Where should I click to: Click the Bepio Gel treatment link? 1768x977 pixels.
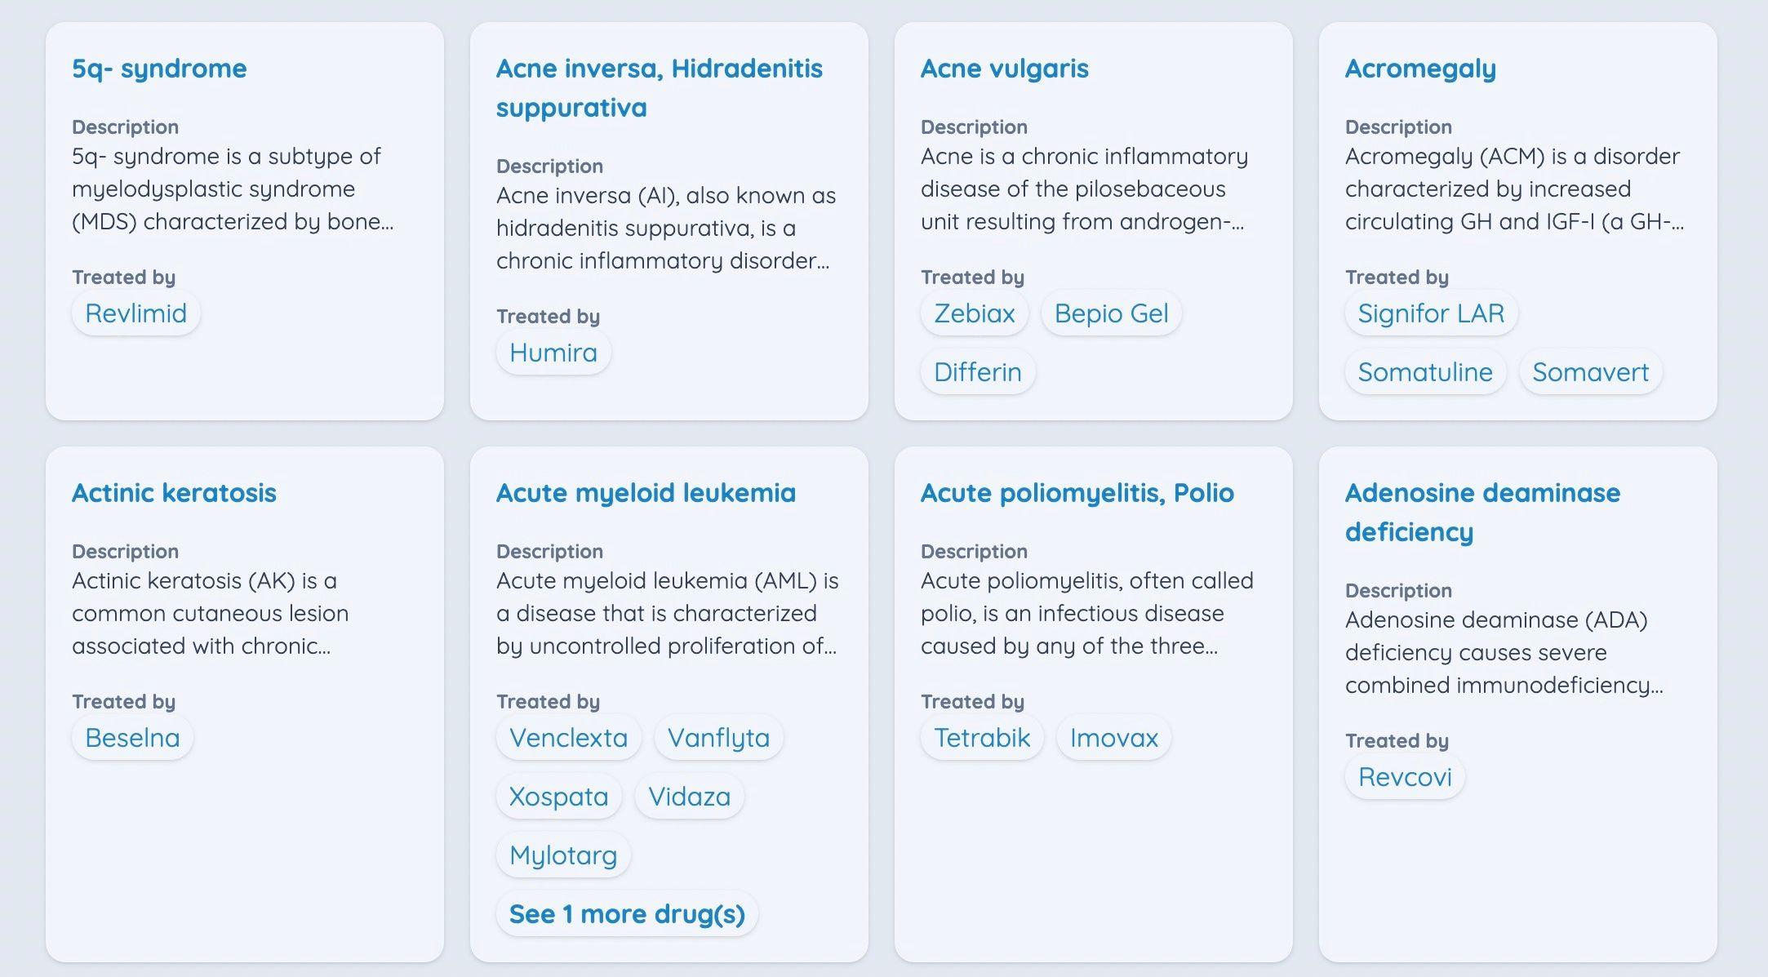(x=1110, y=313)
